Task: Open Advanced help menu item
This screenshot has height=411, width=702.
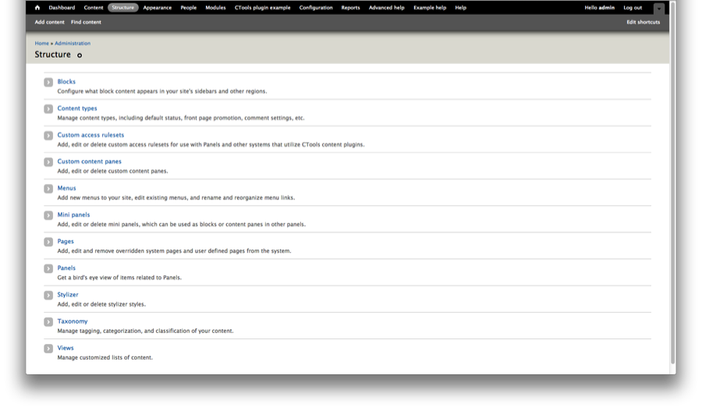Action: (386, 8)
